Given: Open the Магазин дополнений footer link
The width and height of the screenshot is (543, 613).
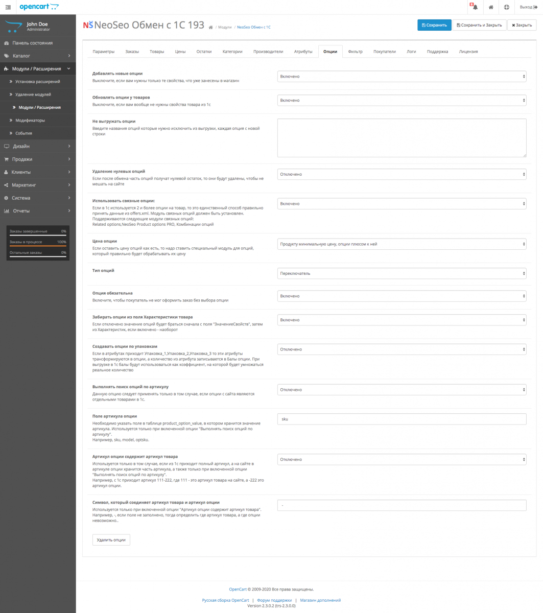Looking at the screenshot, I should pyautogui.click(x=320, y=600).
